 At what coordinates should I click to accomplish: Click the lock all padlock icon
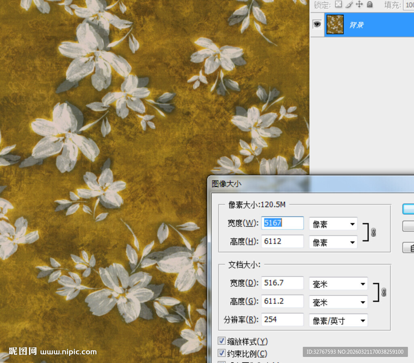tap(370, 4)
